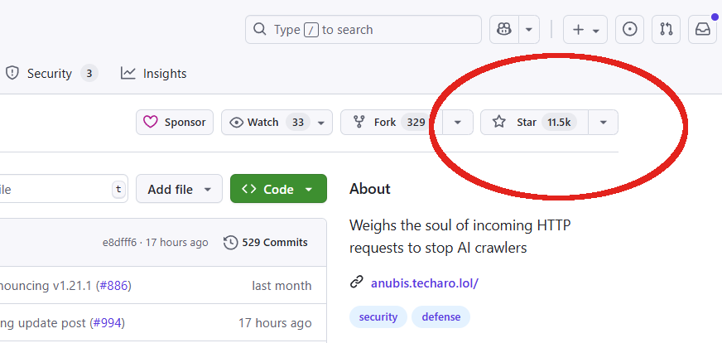The height and width of the screenshot is (343, 722).
Task: Open the green Code dropdown
Action: point(278,189)
